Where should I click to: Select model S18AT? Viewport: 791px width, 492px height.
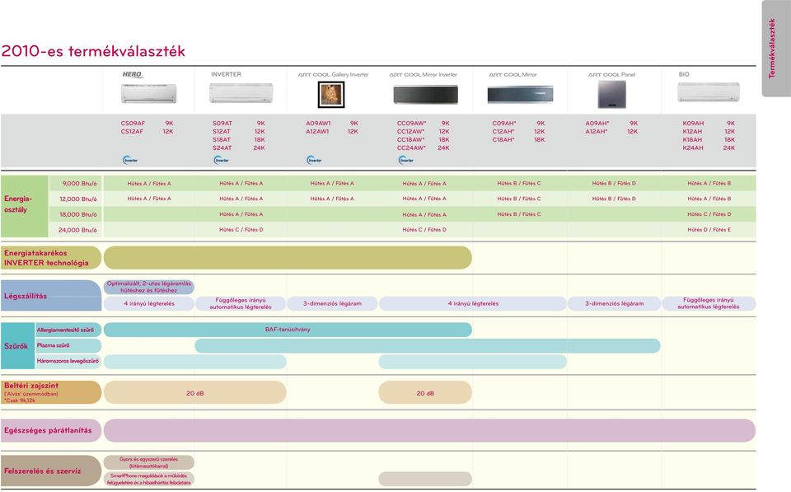pyautogui.click(x=222, y=140)
